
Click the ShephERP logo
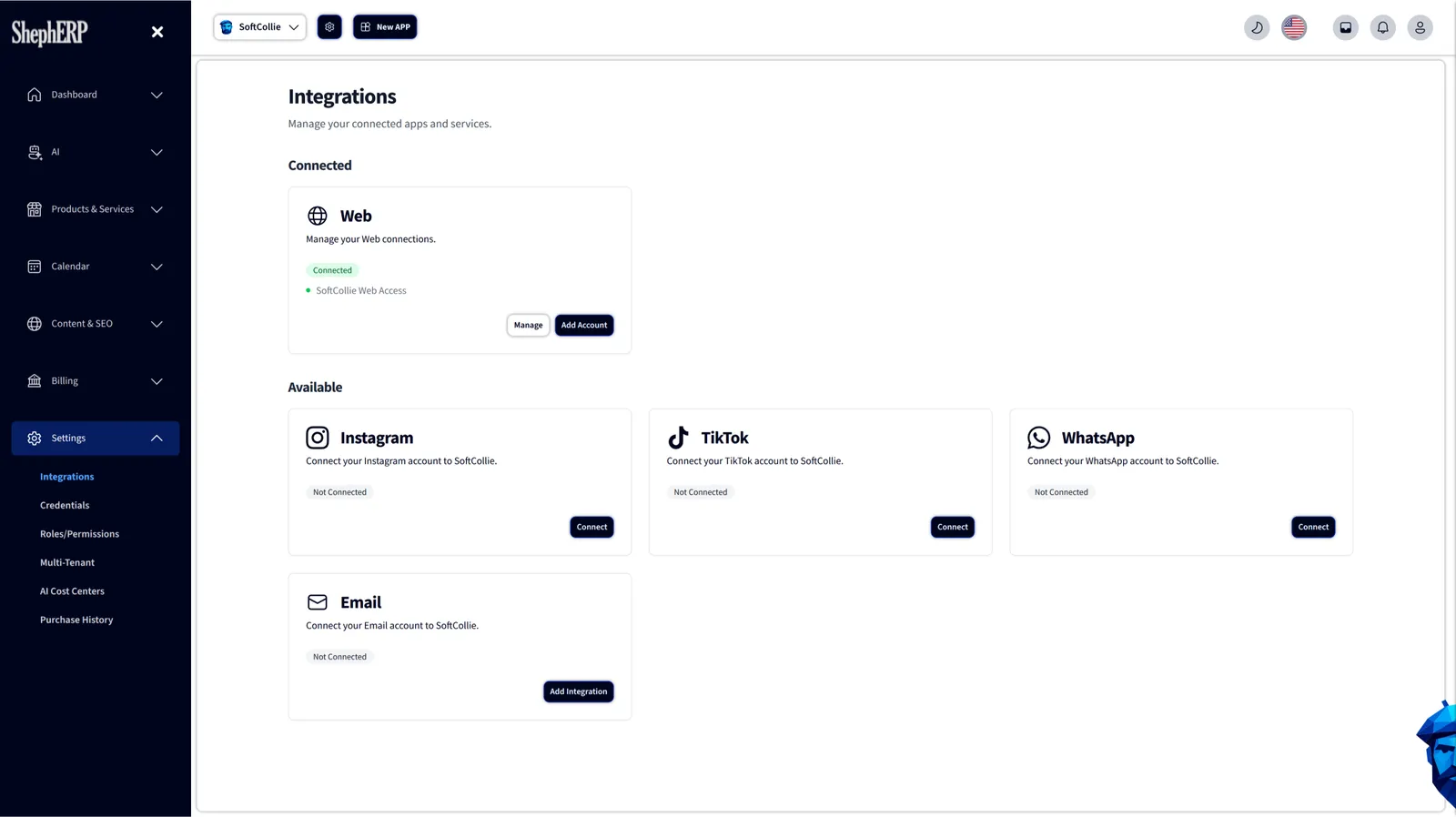(49, 33)
